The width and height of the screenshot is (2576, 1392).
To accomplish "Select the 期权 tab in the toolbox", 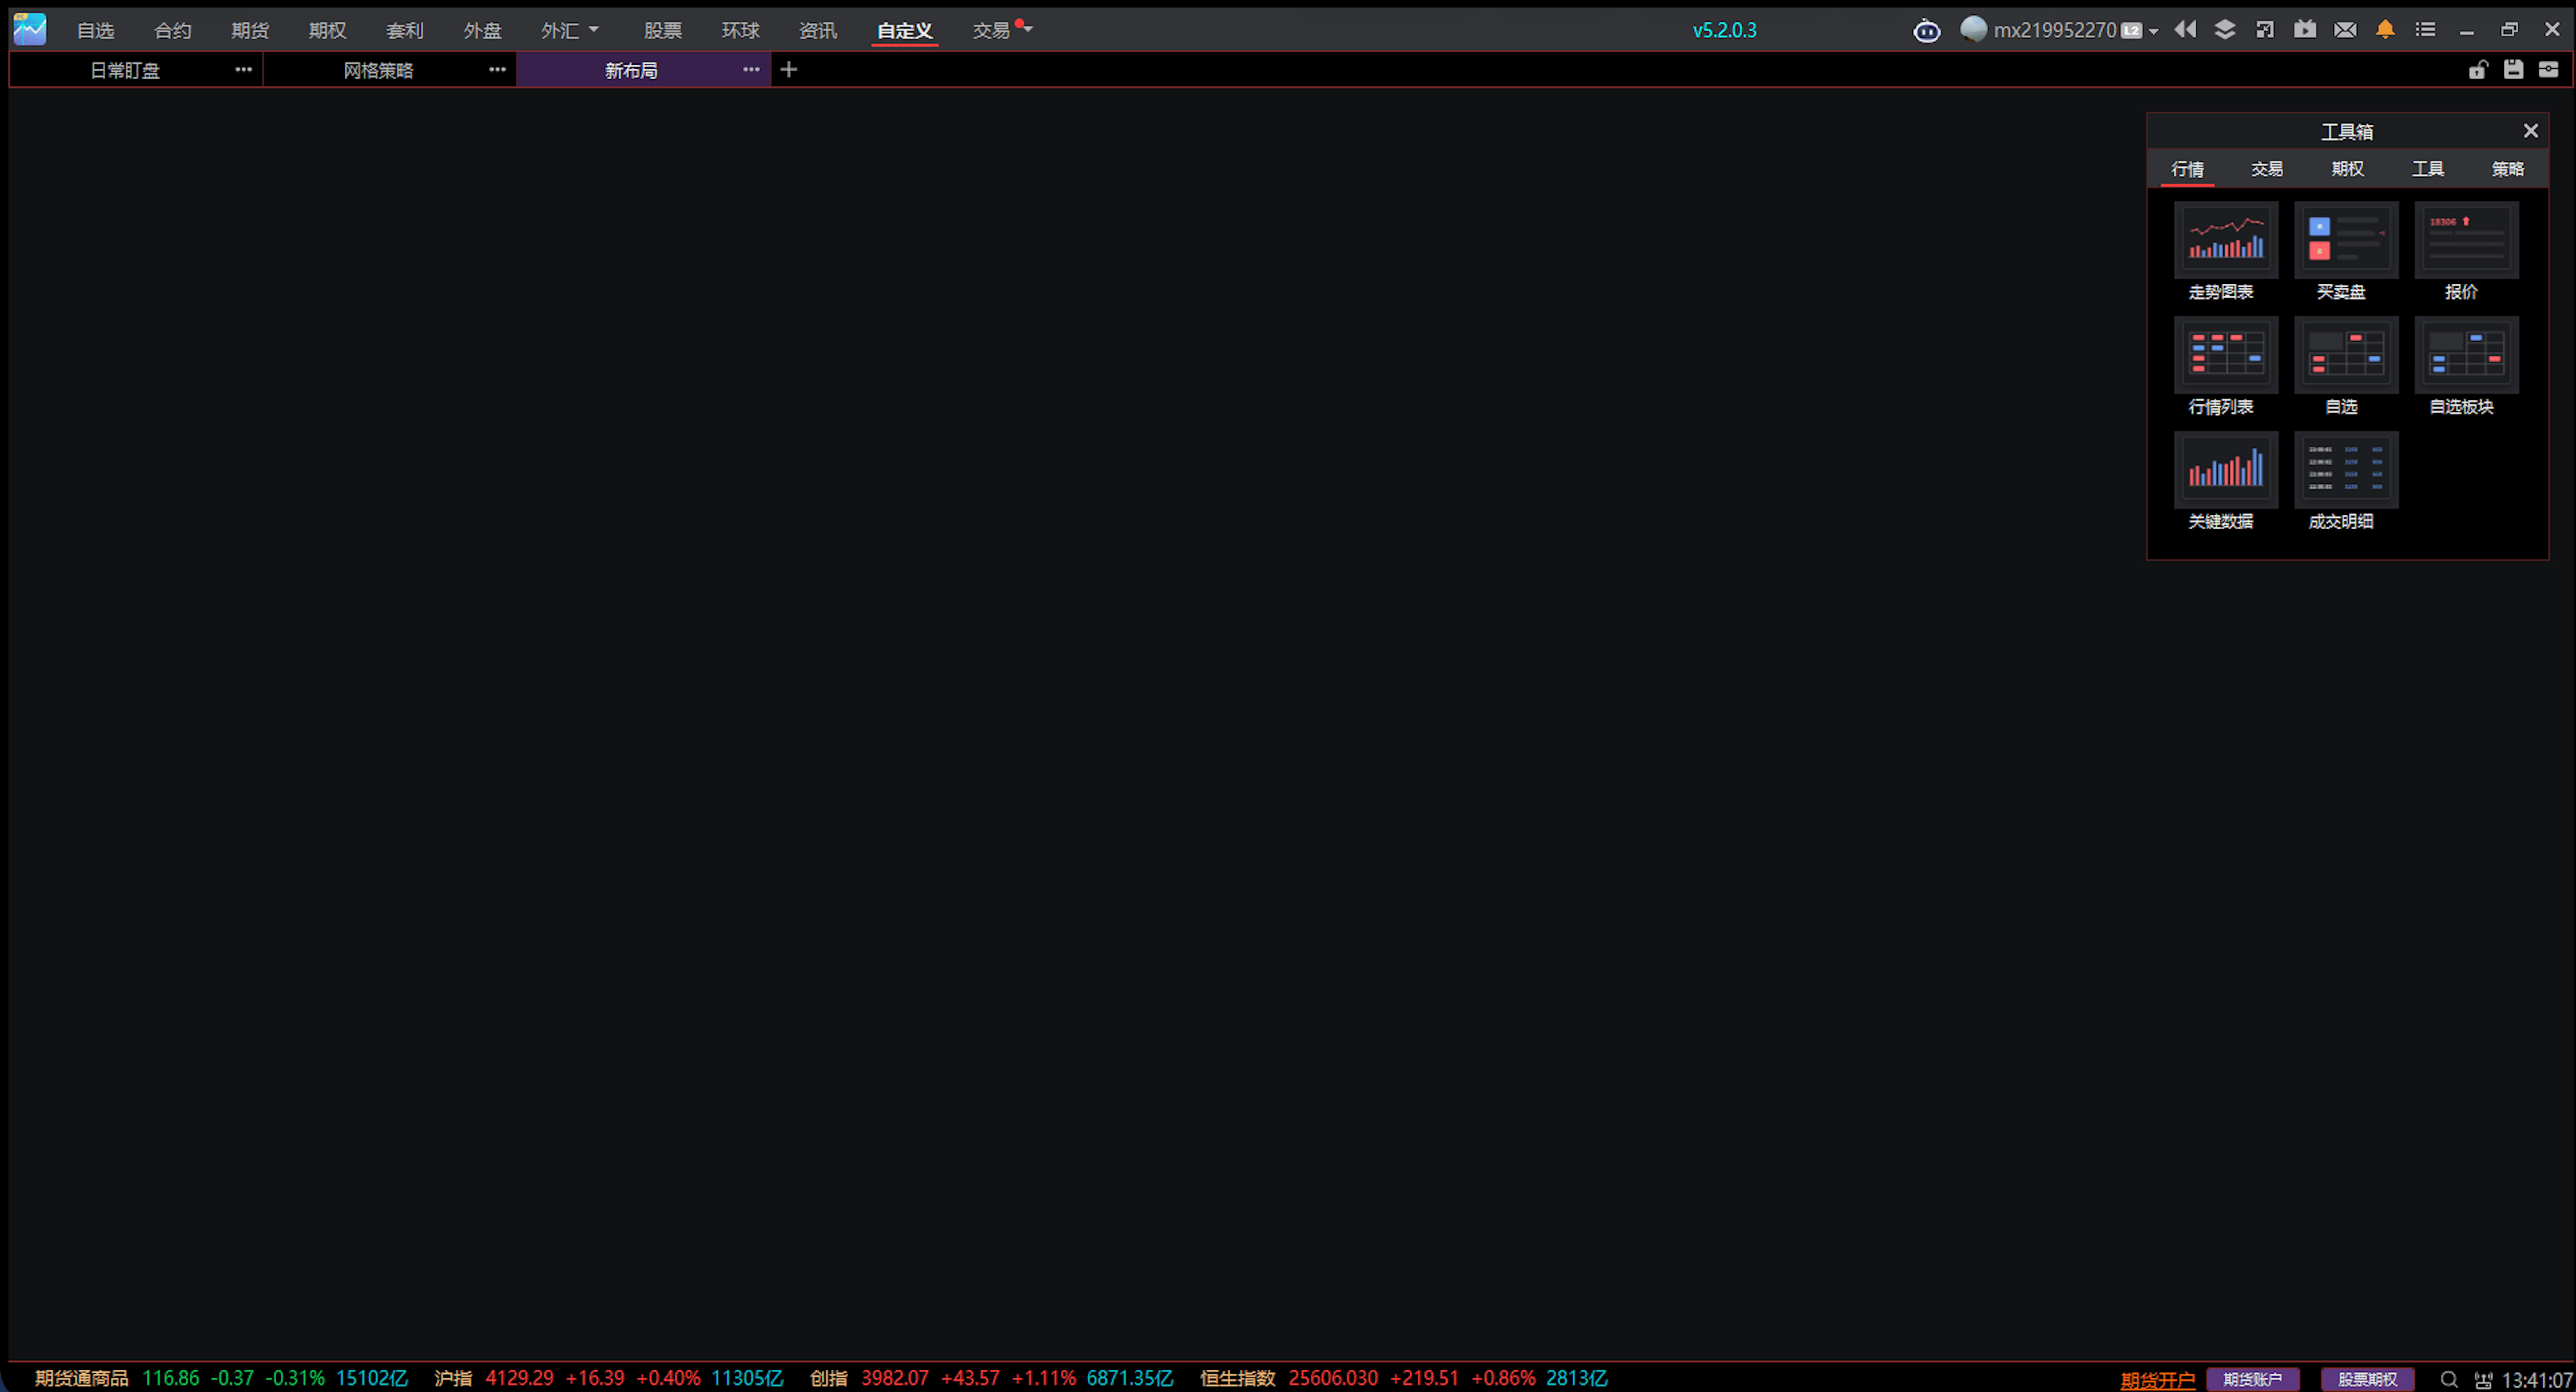I will click(2347, 169).
